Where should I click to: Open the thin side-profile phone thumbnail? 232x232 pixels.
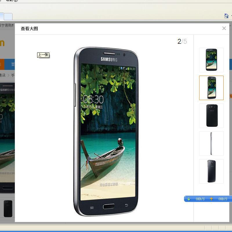click(x=211, y=143)
